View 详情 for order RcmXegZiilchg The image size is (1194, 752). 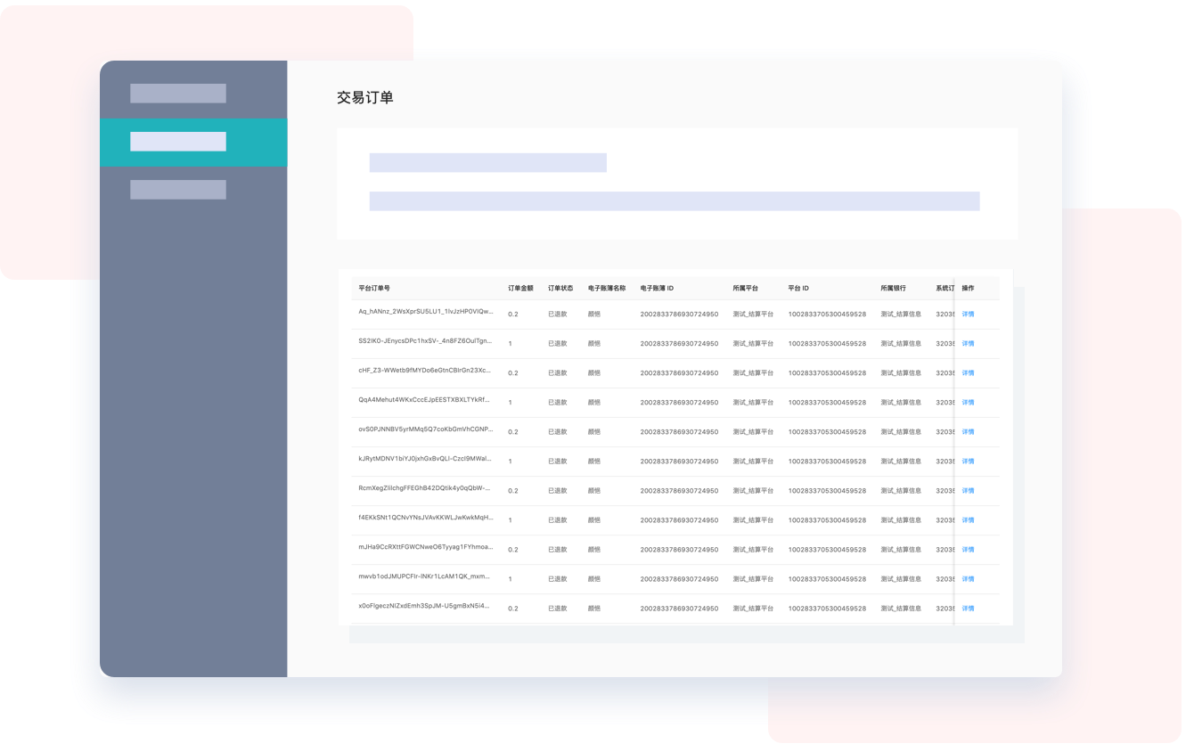pyautogui.click(x=968, y=490)
